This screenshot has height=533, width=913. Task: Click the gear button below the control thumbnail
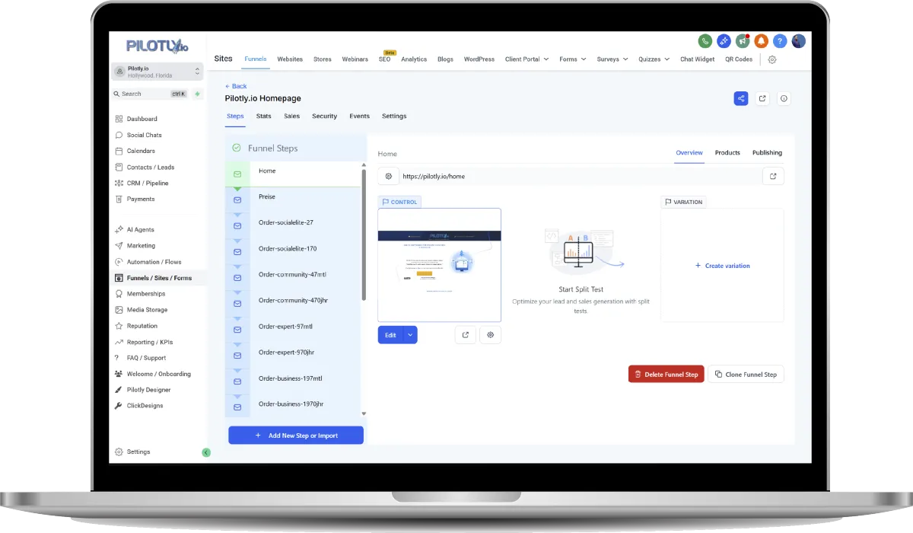coord(491,335)
